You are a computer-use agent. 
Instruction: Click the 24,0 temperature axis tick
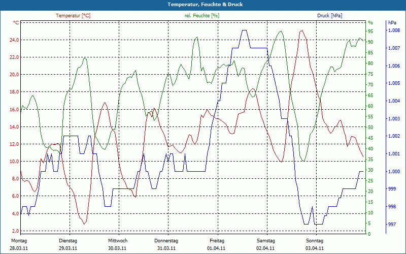[x=14, y=40]
